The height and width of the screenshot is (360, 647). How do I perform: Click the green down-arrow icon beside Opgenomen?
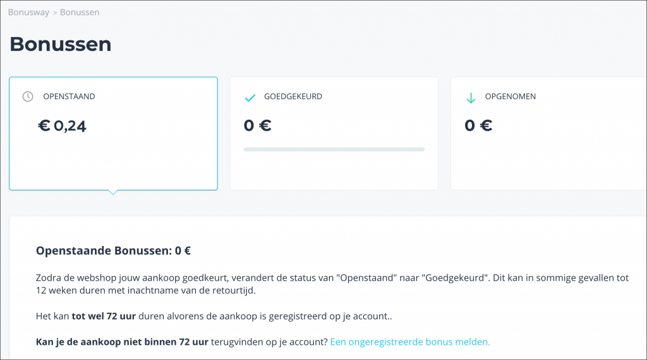[471, 98]
